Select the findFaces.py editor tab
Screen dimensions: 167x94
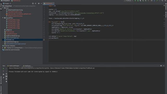[49, 3]
